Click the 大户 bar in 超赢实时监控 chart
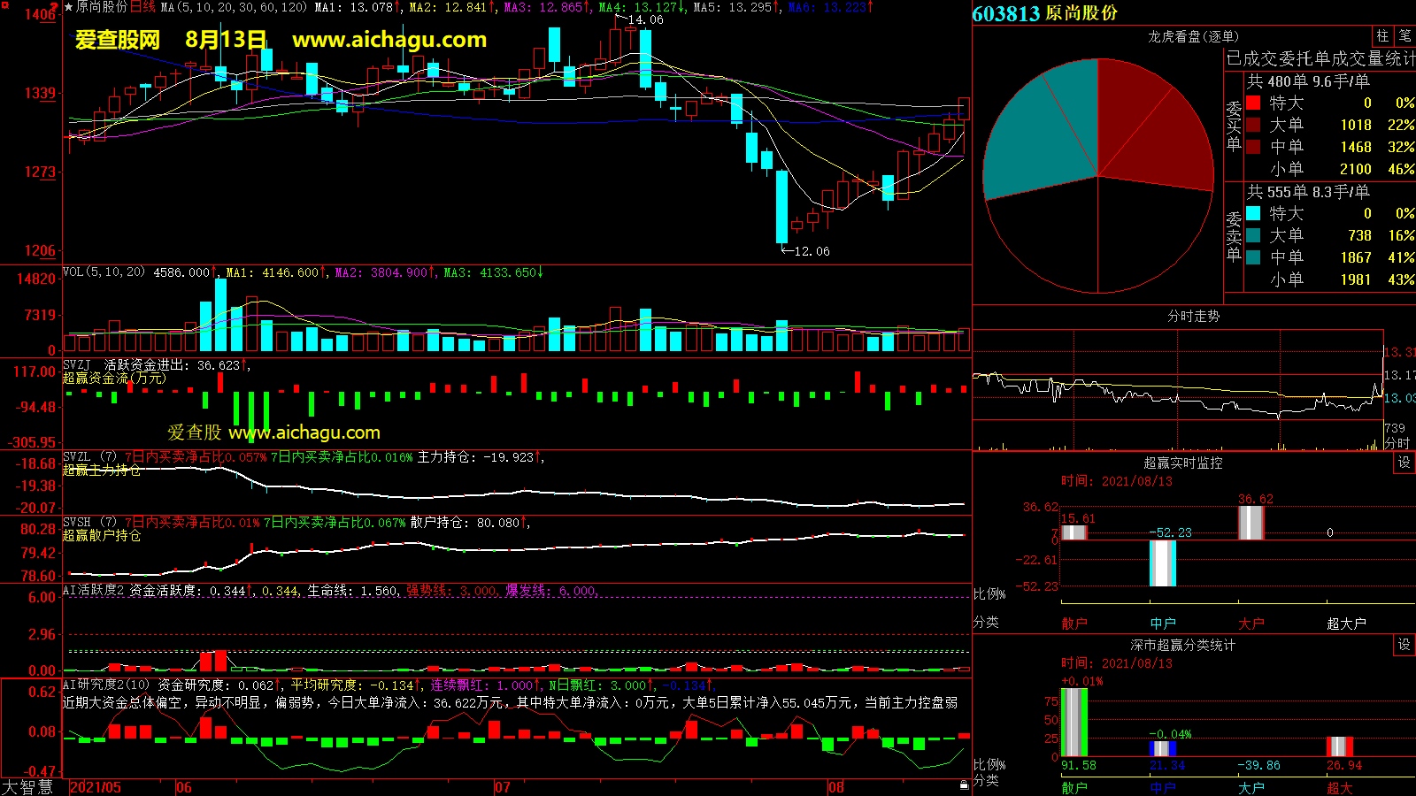This screenshot has height=796, width=1416. coord(1251,522)
